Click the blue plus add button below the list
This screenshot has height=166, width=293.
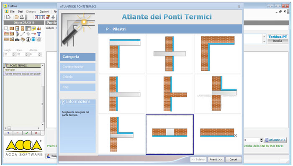(8, 133)
